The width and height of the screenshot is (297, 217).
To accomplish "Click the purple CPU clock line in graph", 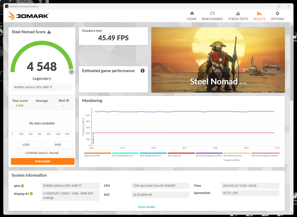I will (x=184, y=111).
